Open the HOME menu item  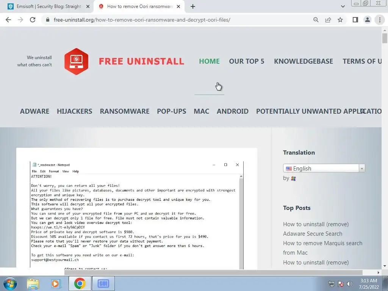(x=209, y=61)
